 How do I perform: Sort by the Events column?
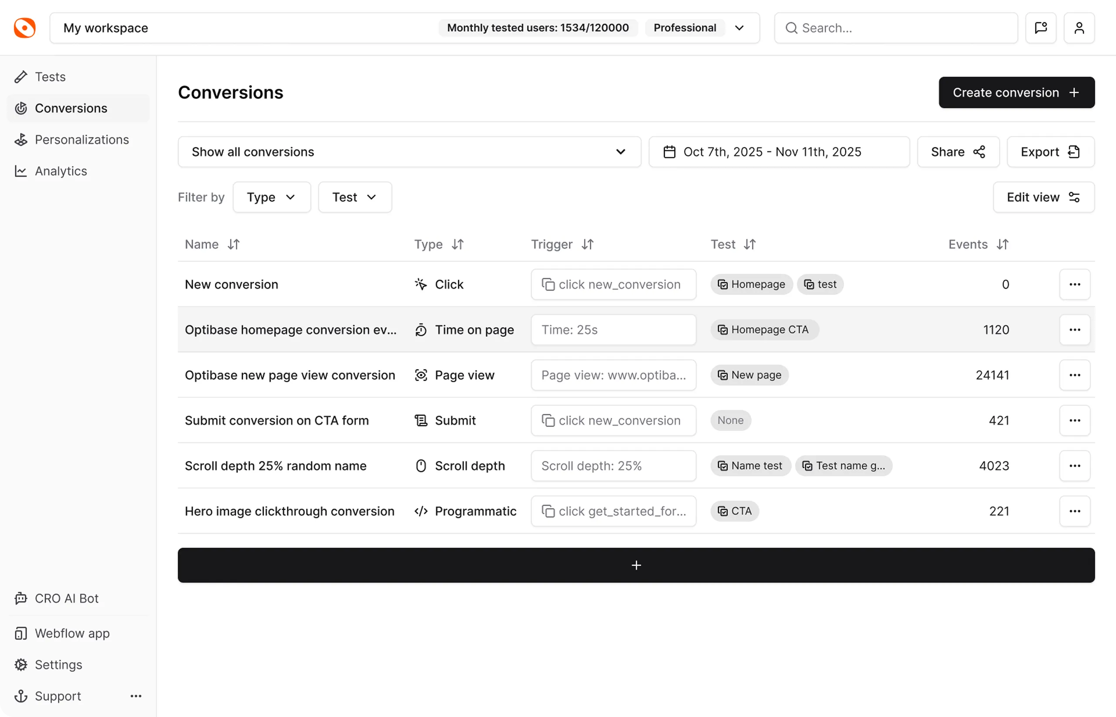[x=1003, y=244]
